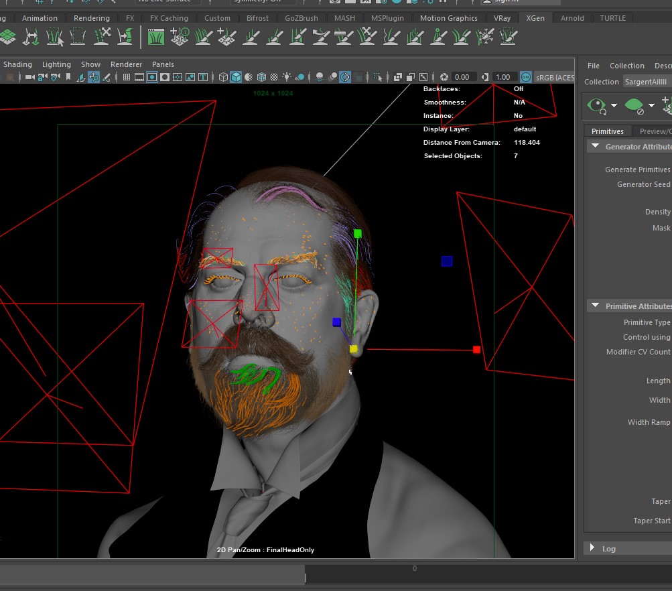
Task: Switch to the Arnold shelf tab
Action: [572, 18]
